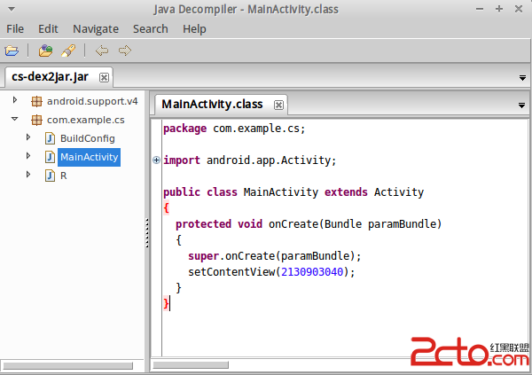This screenshot has height=375, width=532.
Task: Click the Bundle type in onCreate signature
Action: point(343,224)
